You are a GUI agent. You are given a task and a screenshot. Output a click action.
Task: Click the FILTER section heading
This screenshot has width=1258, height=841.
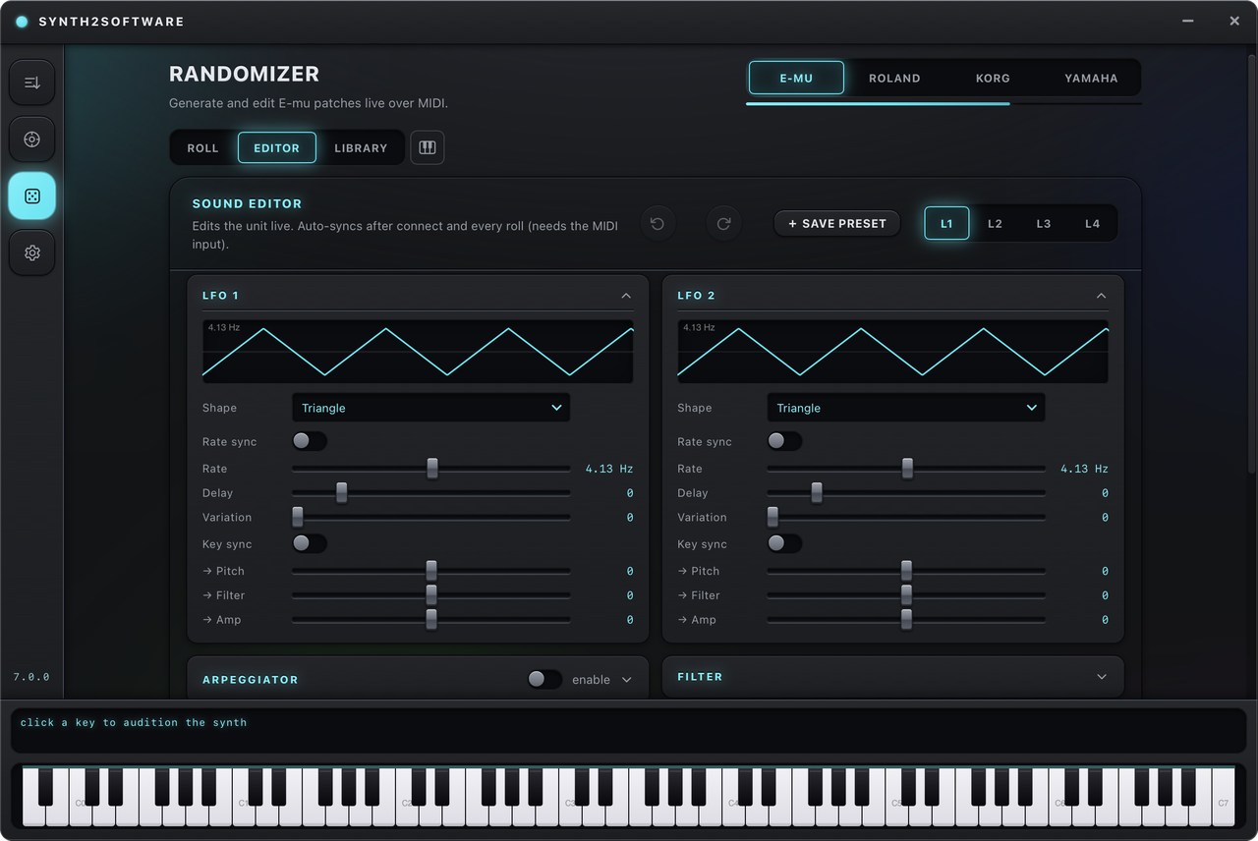700,677
